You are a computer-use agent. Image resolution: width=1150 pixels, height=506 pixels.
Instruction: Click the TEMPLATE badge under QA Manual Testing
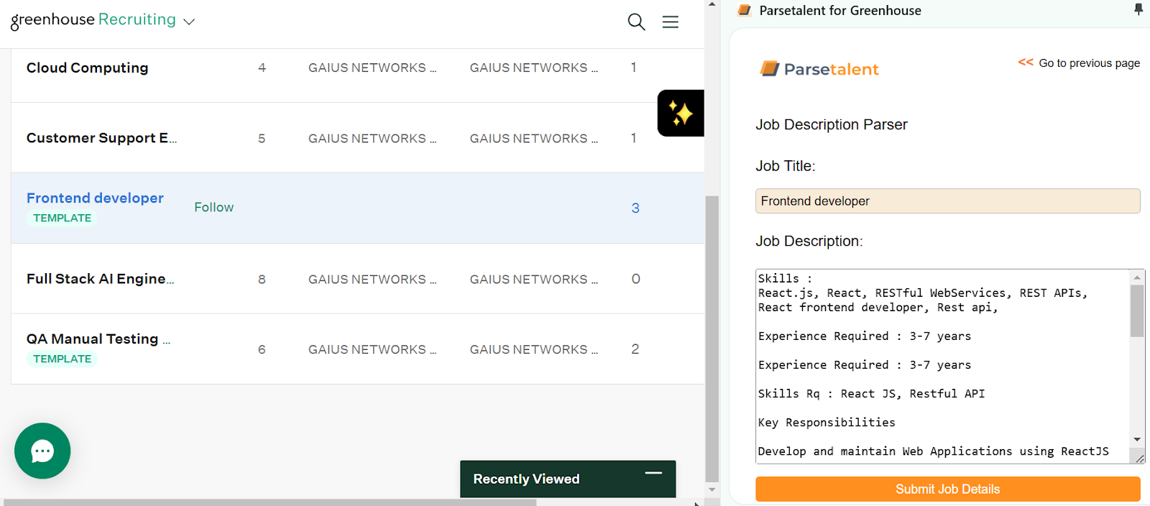click(x=62, y=359)
